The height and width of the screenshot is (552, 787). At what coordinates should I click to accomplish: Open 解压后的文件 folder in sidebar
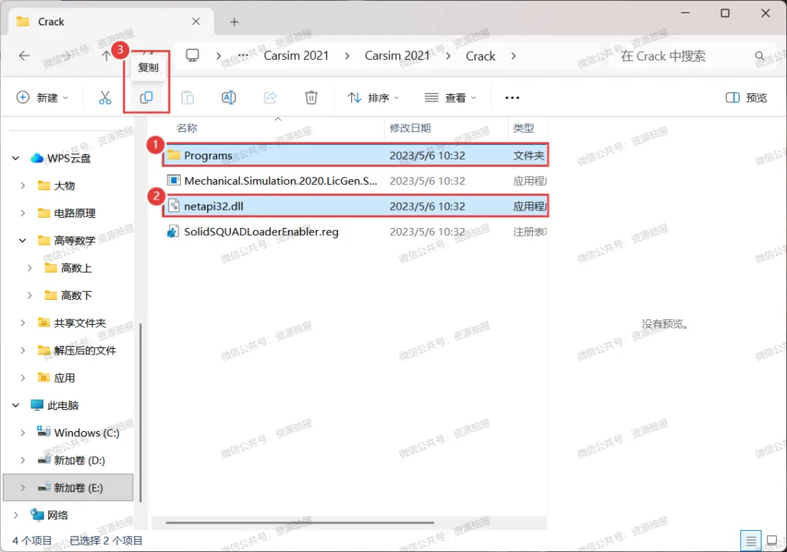coord(85,350)
